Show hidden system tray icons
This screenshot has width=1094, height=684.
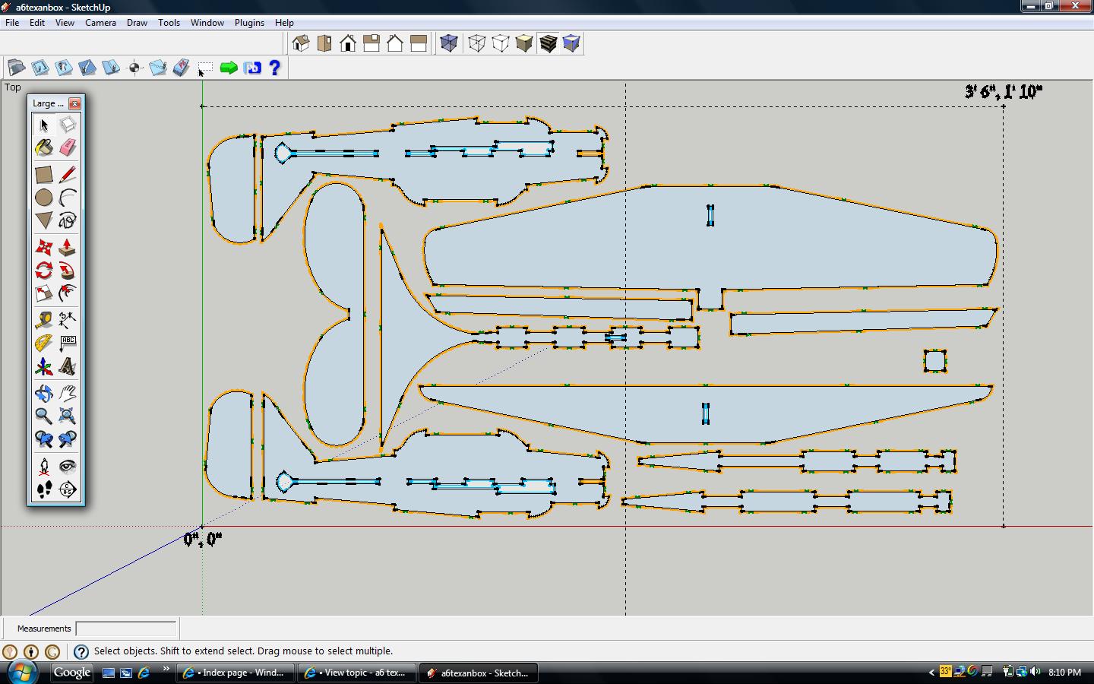click(x=931, y=672)
